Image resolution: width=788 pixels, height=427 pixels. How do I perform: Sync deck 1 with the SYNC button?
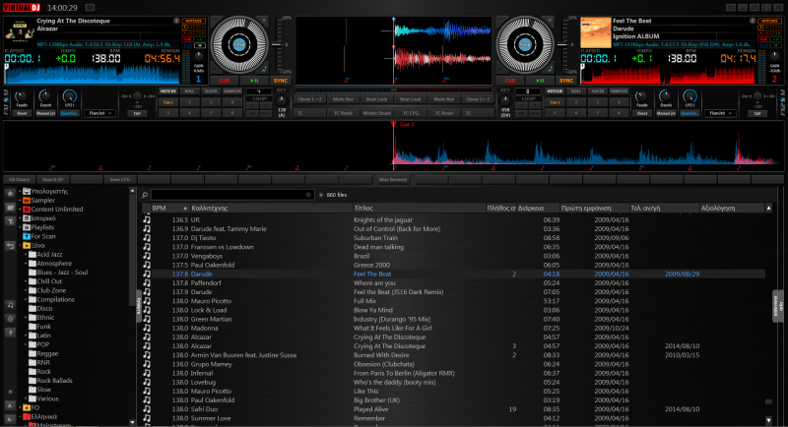[x=281, y=81]
